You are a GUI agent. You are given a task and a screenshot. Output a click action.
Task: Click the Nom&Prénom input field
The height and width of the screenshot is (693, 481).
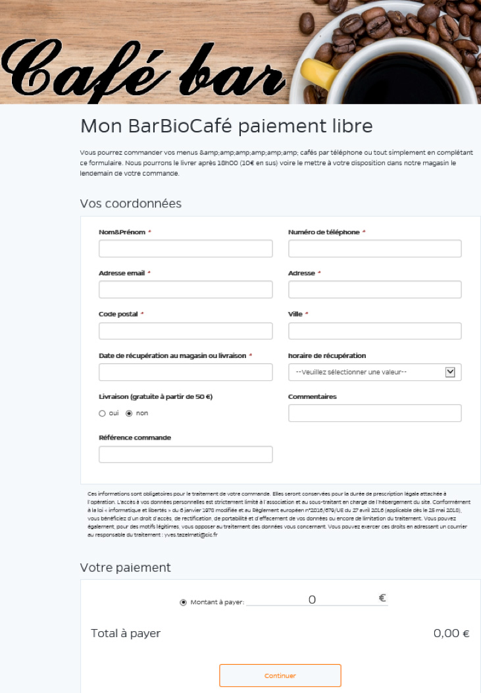pyautogui.click(x=185, y=249)
